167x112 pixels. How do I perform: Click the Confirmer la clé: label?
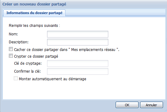point(27,71)
